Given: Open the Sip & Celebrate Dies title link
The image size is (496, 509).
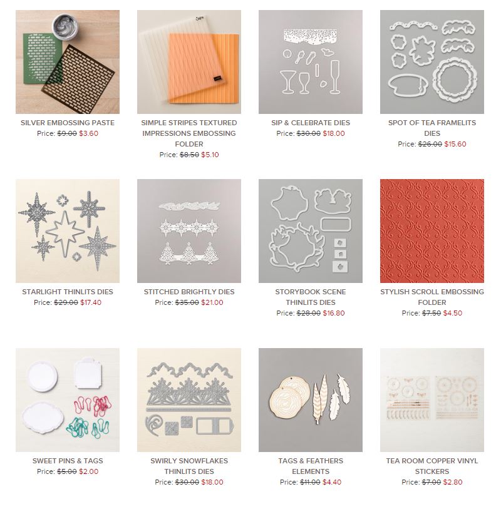Looking at the screenshot, I should pos(311,123).
